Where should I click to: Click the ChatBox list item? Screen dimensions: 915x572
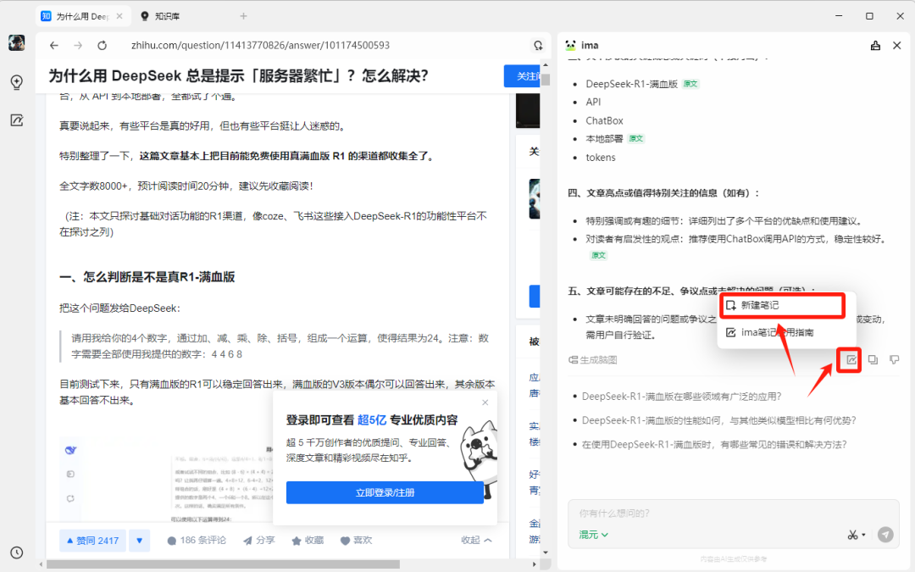[605, 120]
